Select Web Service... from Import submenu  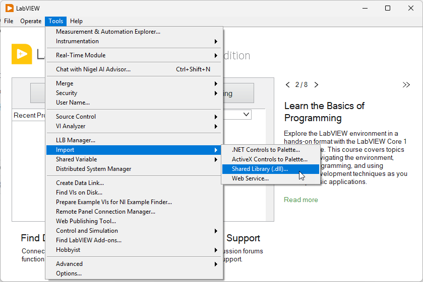(x=250, y=178)
